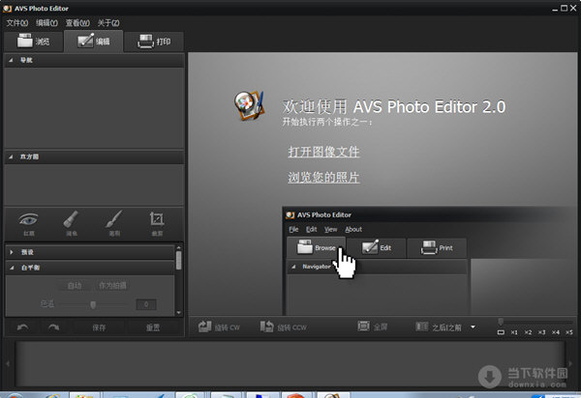The width and height of the screenshot is (581, 398).
Task: Click the redo arrow
Action: pos(53,327)
